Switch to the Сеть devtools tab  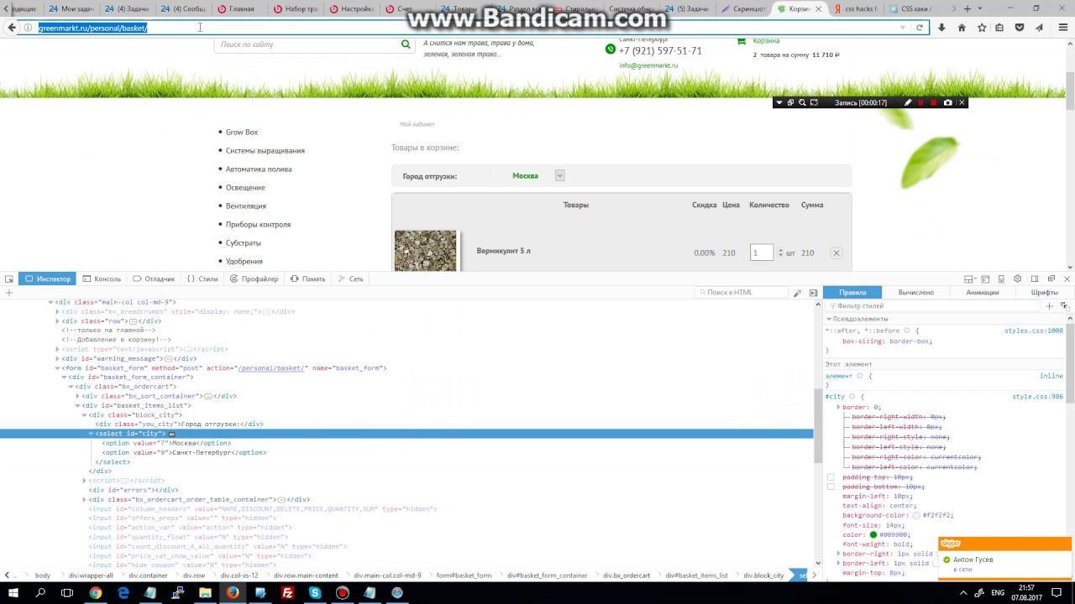pos(350,279)
